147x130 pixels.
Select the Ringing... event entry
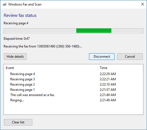coord(17,100)
